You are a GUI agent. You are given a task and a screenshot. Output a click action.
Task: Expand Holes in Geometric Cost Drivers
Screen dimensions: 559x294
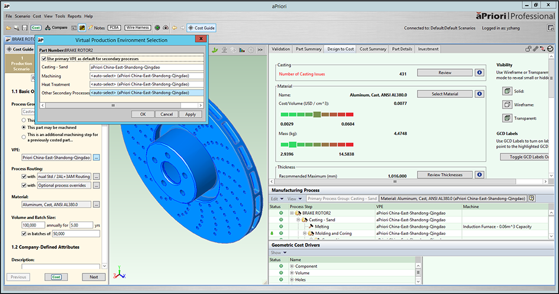tap(292, 280)
